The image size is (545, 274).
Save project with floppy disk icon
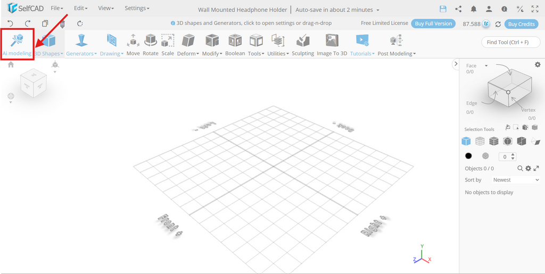pos(443,9)
